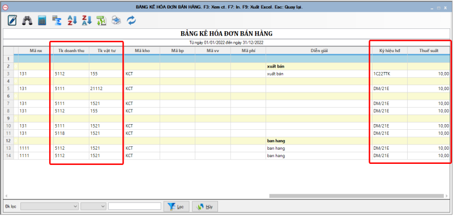Select the Mã vv column header
Viewport: 453px width, 216px height.
coord(213,50)
